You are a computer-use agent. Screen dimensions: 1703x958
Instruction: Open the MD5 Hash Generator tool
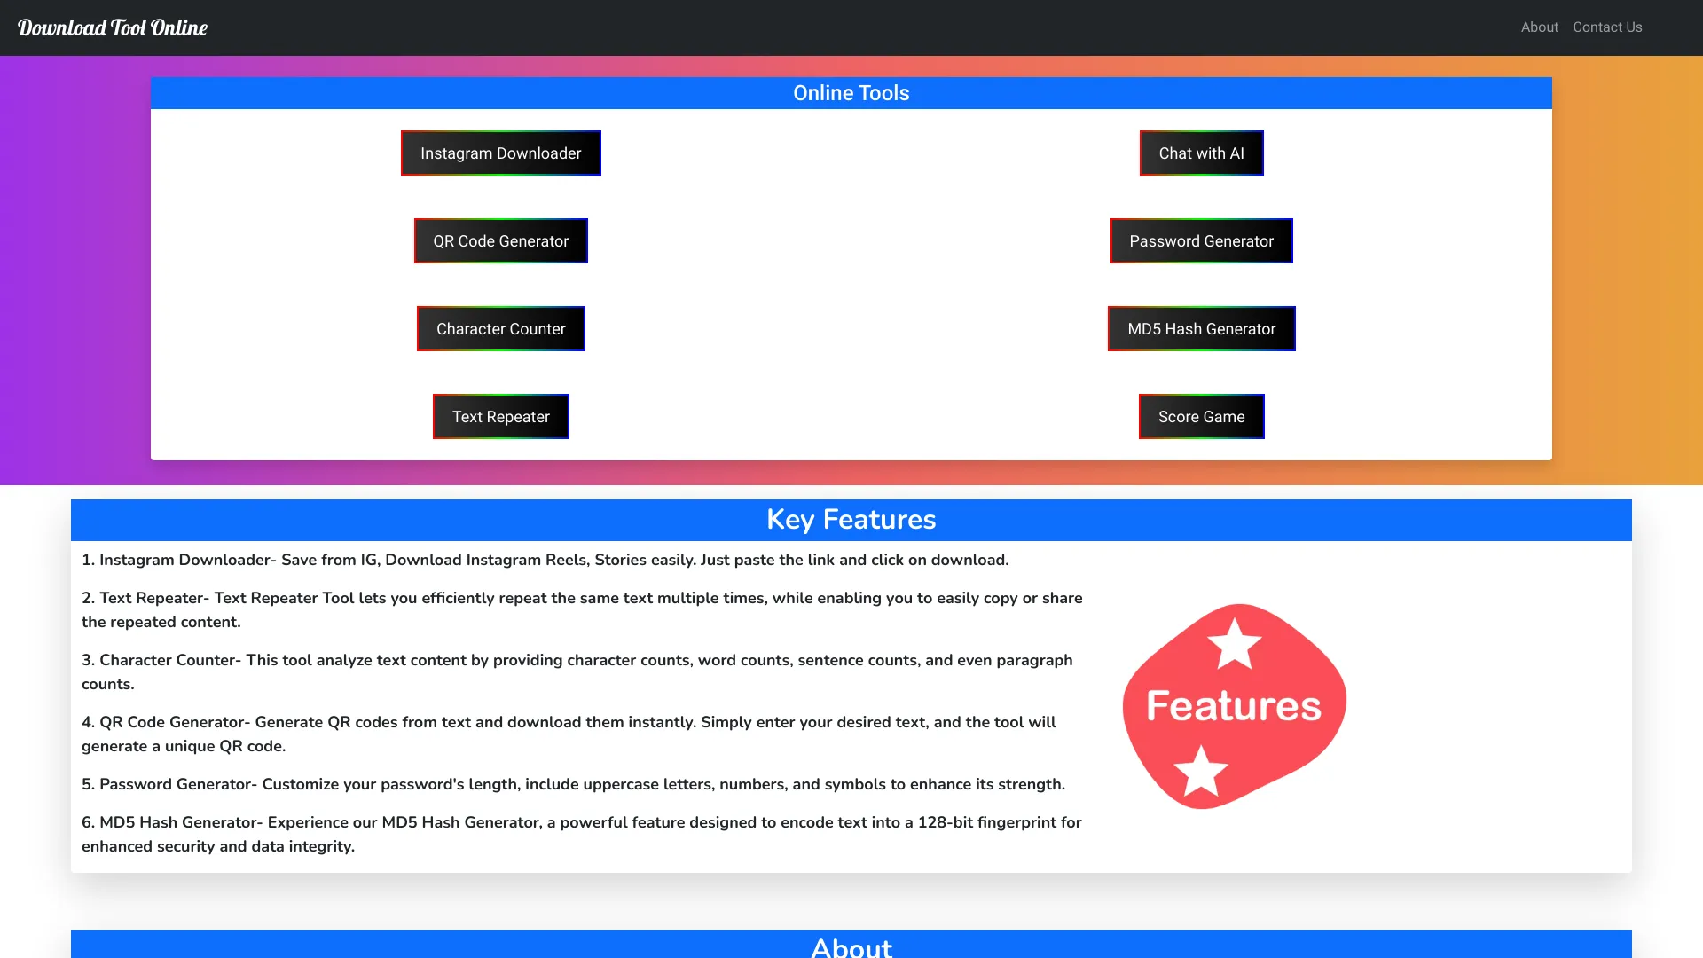click(1201, 329)
